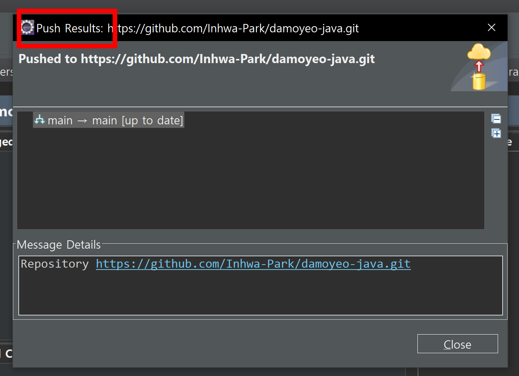Click the Expand All icon beside the results tree
The height and width of the screenshot is (376, 519).
(x=496, y=133)
